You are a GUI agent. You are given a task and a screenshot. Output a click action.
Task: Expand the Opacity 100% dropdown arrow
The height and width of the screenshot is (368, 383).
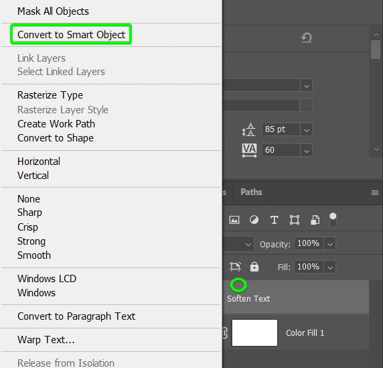(x=329, y=243)
